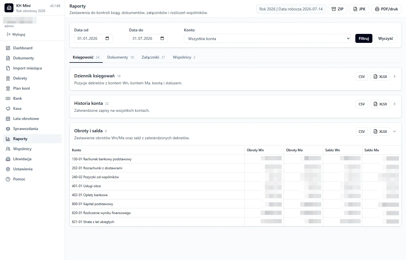Click the Data od date field
Image resolution: width=406 pixels, height=260 pixels.
click(x=93, y=38)
